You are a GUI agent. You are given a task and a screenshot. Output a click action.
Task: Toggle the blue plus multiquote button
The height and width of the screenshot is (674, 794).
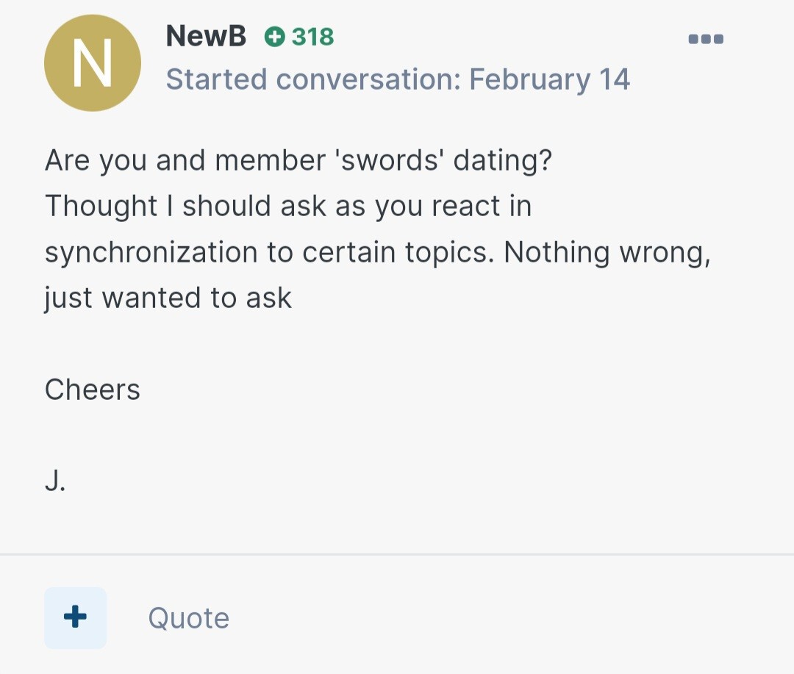[76, 618]
